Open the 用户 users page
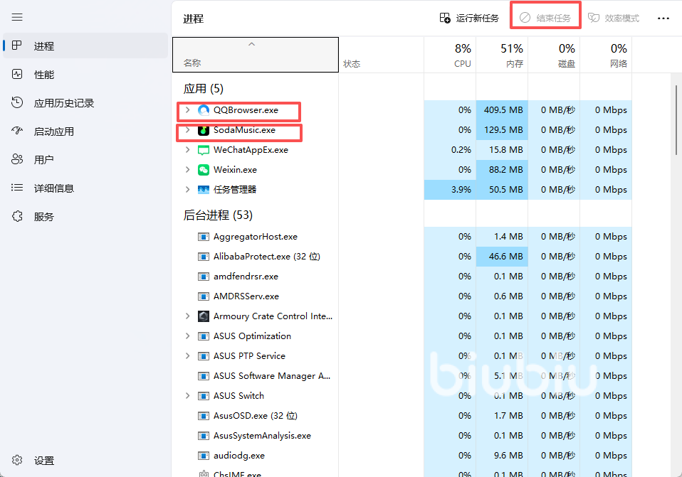 tap(43, 160)
